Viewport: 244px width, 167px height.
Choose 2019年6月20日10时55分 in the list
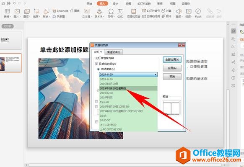[128, 107]
